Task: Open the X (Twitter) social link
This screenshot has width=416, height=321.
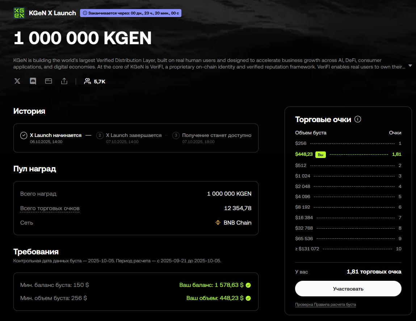Action: [x=17, y=81]
